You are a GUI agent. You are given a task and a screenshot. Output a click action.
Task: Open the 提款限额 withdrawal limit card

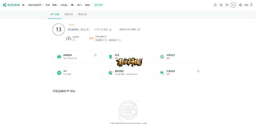pyautogui.click(x=128, y=73)
